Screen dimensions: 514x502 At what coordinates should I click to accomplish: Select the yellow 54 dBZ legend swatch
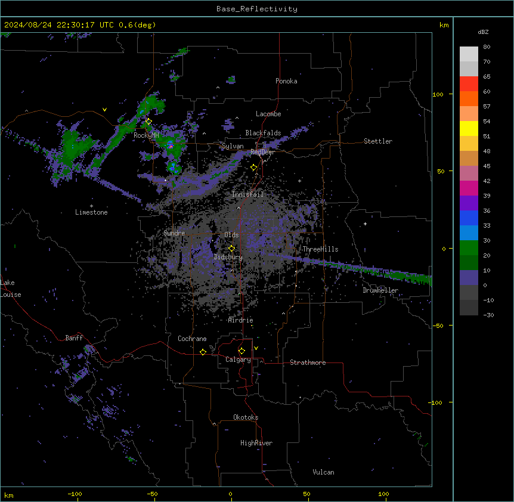[469, 128]
